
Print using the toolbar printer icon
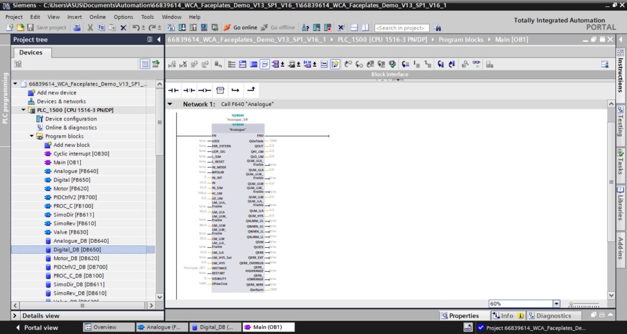pyautogui.click(x=77, y=28)
